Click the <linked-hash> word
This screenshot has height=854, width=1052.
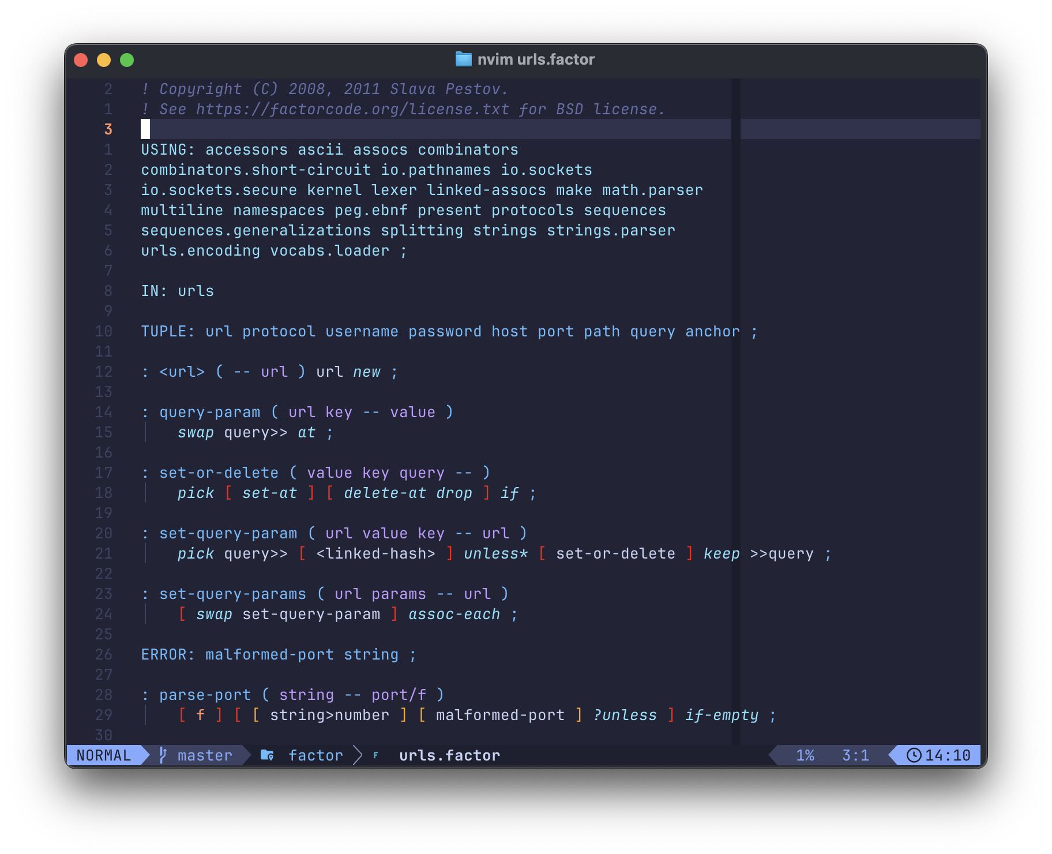(376, 553)
